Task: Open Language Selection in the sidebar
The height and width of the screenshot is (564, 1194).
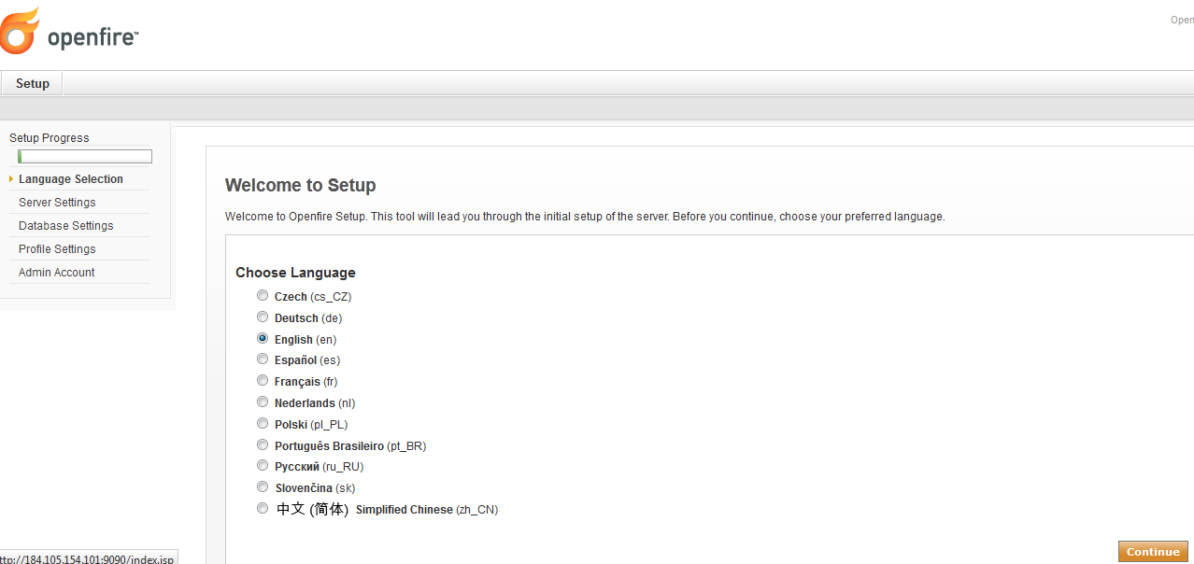Action: [x=71, y=179]
